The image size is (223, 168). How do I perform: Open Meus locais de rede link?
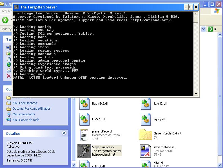(26, 120)
